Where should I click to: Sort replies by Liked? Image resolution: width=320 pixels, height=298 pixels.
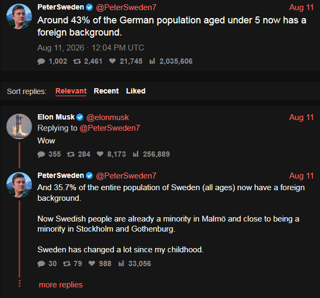pos(136,91)
